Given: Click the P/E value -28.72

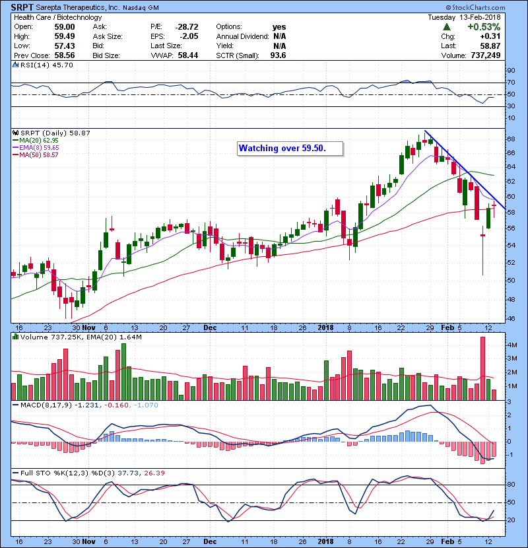Looking at the screenshot, I should click(187, 27).
